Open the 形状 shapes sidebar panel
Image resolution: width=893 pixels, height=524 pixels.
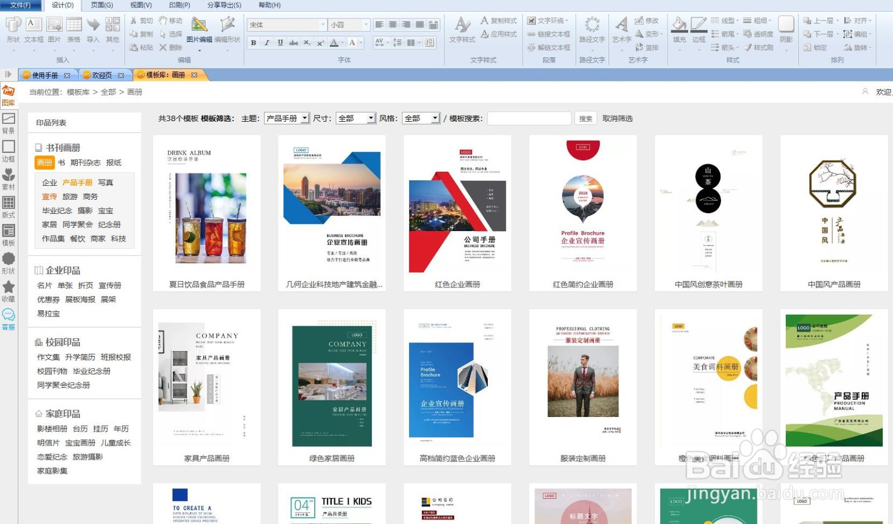[8, 263]
